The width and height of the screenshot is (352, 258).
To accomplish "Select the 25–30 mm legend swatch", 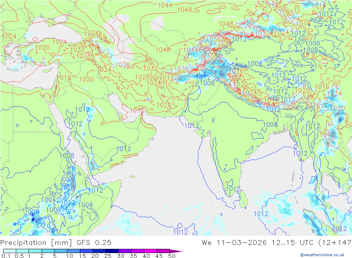I will coord(112,251).
